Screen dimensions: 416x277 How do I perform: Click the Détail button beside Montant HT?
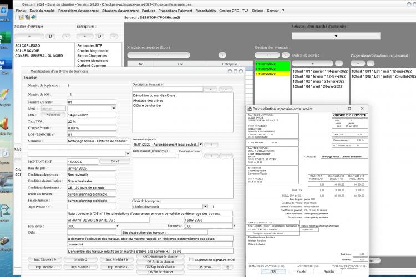[x=115, y=161]
